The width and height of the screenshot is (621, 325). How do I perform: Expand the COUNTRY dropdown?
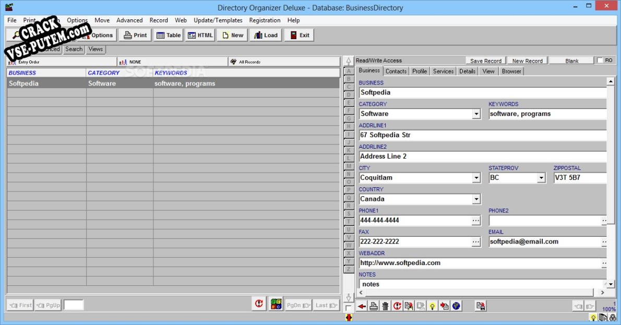coord(476,199)
